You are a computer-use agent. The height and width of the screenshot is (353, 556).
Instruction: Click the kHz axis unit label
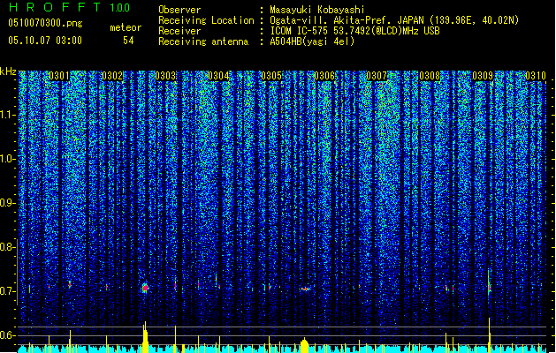pos(8,71)
